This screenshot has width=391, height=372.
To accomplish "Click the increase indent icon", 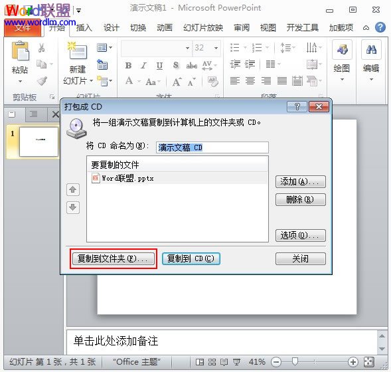I will [250, 64].
